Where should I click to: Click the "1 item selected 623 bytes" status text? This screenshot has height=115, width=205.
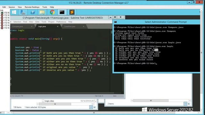pos(35,107)
